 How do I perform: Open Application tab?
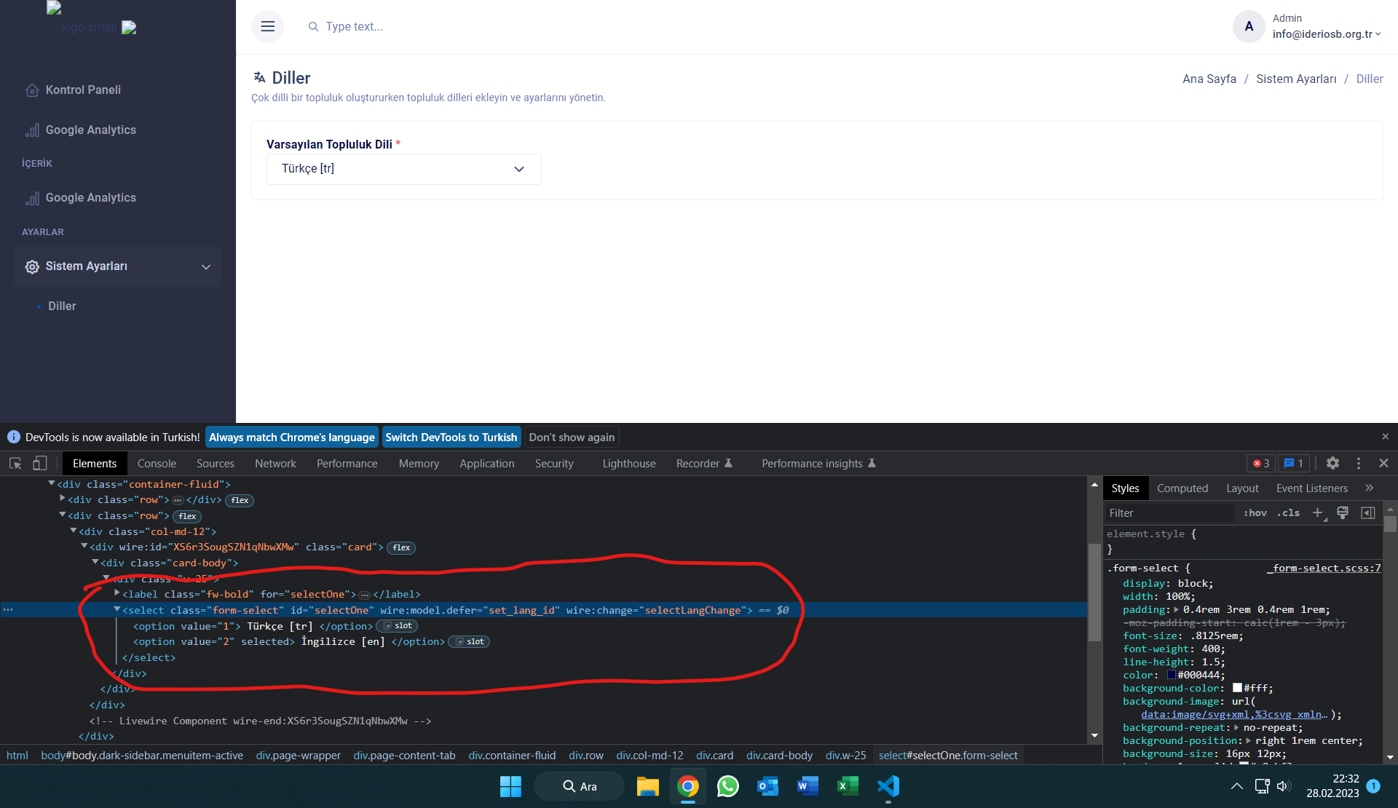coord(486,463)
